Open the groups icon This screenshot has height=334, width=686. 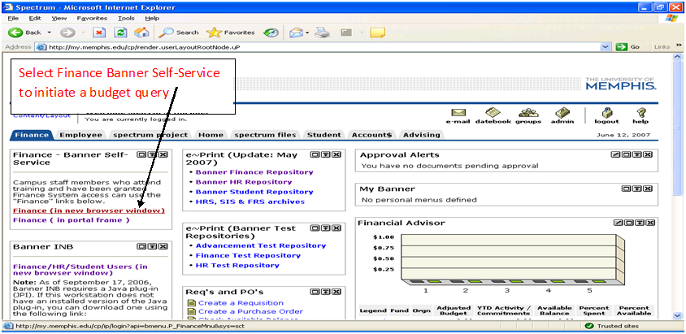tap(528, 113)
